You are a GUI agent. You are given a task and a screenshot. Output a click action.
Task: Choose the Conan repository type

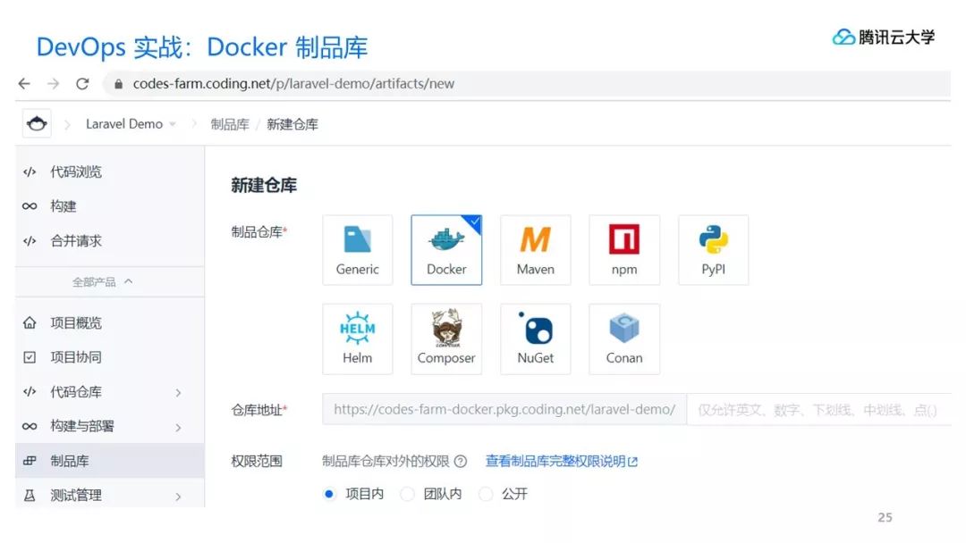[624, 338]
